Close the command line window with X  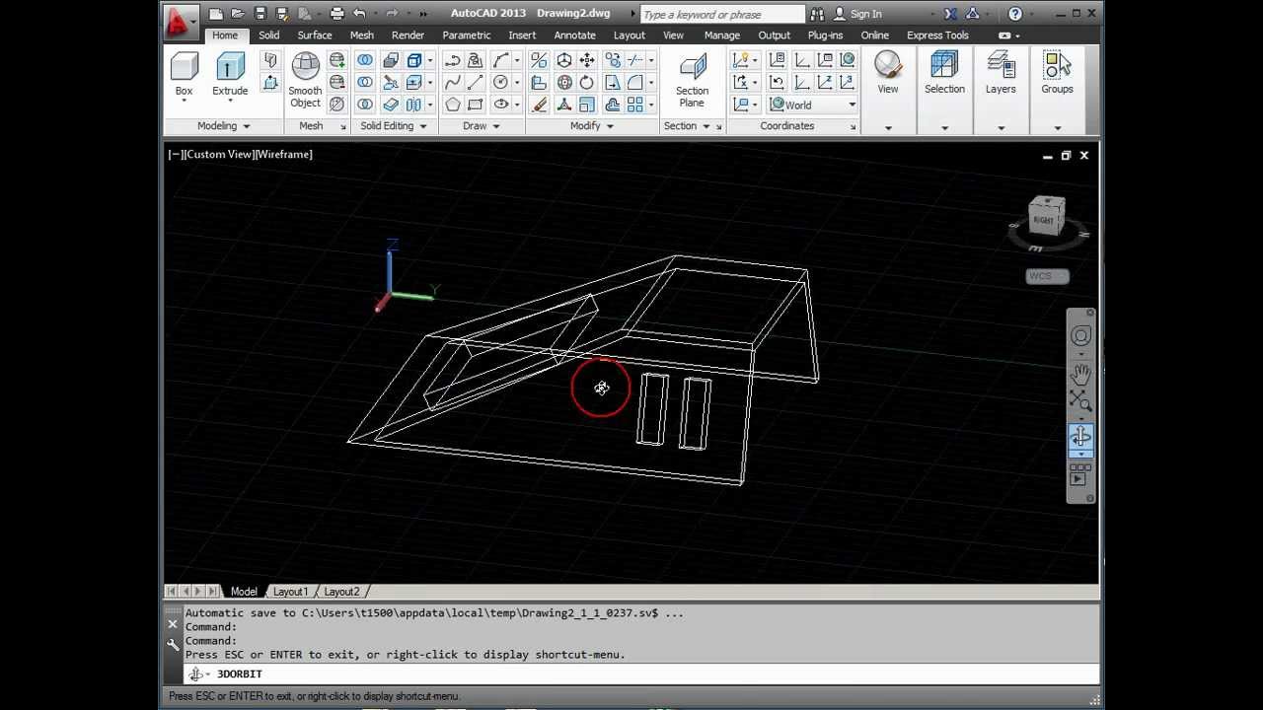(173, 624)
